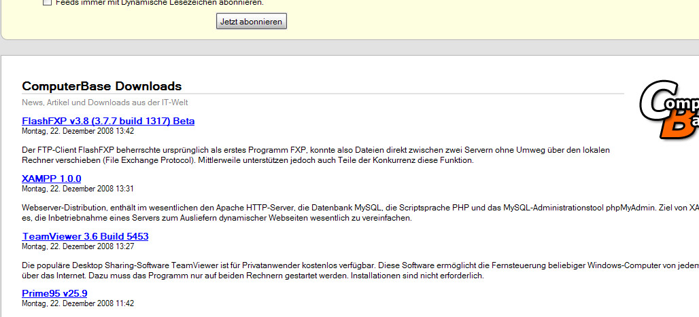Open the TeamViewer 3.6 Build 5453 link
Image resolution: width=699 pixels, height=317 pixels.
[x=85, y=236]
